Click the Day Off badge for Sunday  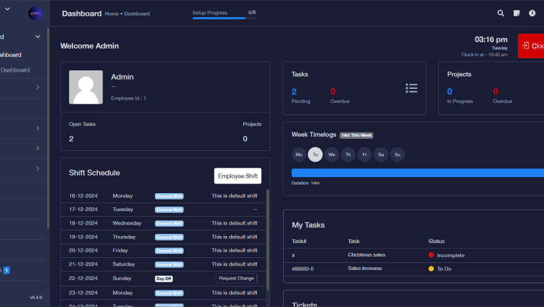click(164, 279)
